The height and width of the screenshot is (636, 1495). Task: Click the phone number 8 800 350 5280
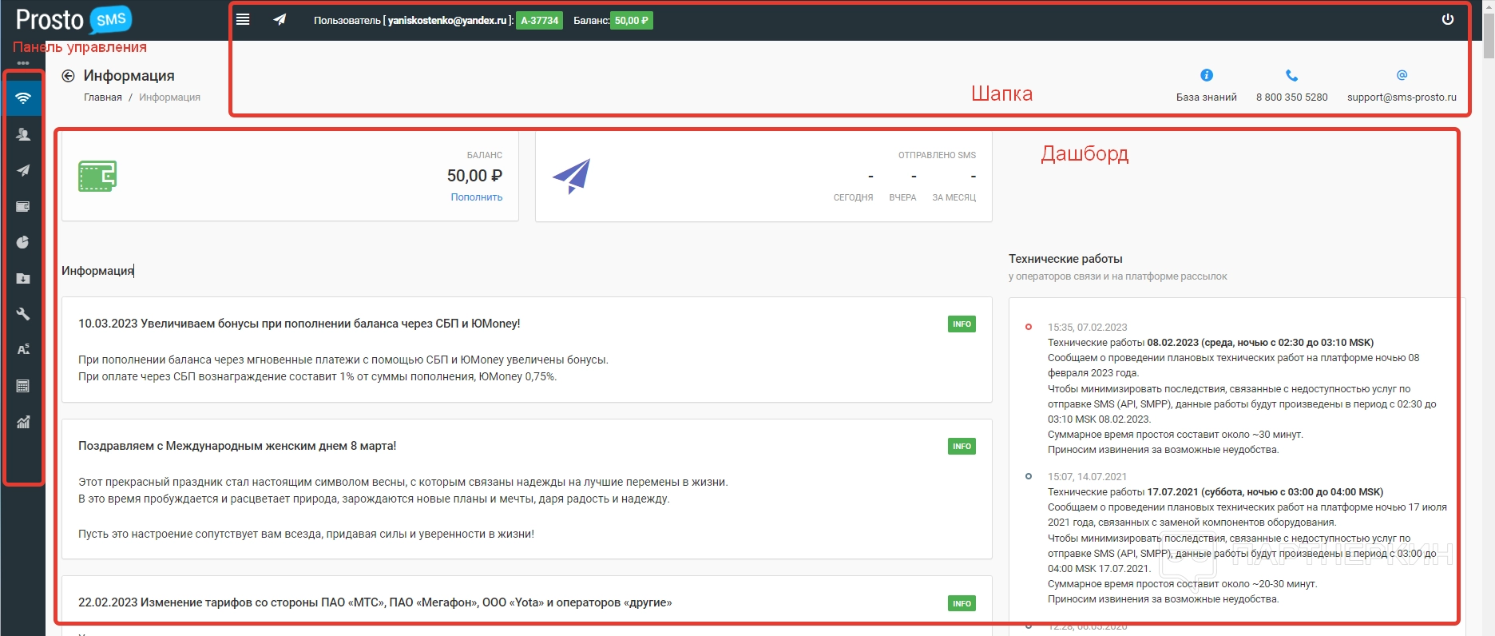coord(1292,97)
